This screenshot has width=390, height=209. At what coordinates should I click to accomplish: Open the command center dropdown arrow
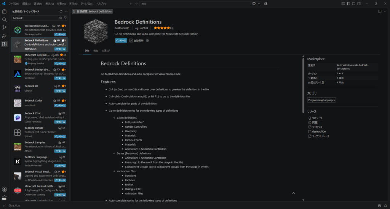(x=259, y=4)
